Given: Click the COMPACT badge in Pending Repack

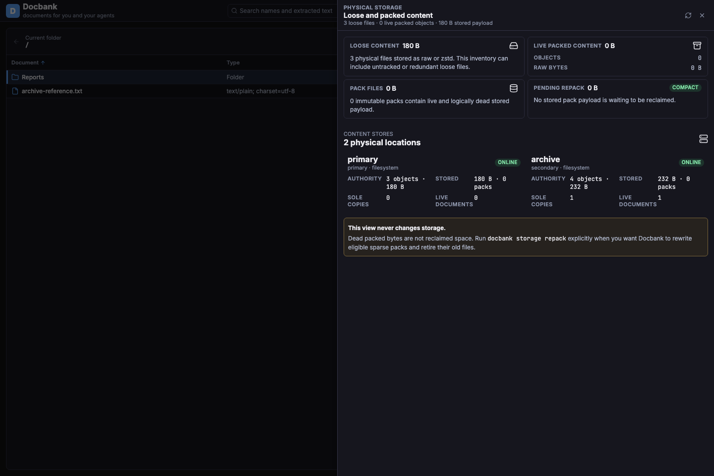Looking at the screenshot, I should [x=685, y=87].
